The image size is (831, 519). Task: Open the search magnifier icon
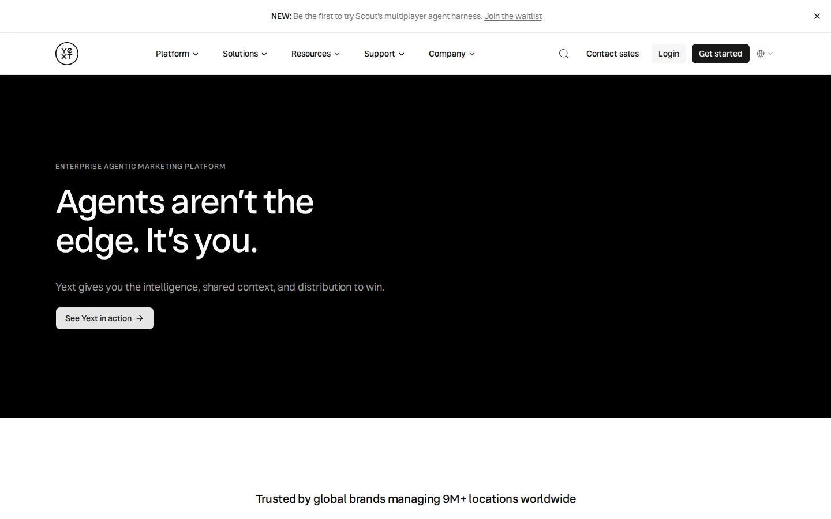pos(564,54)
